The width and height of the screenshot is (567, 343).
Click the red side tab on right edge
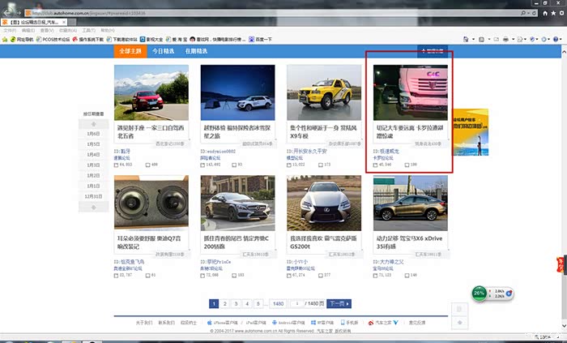click(561, 264)
